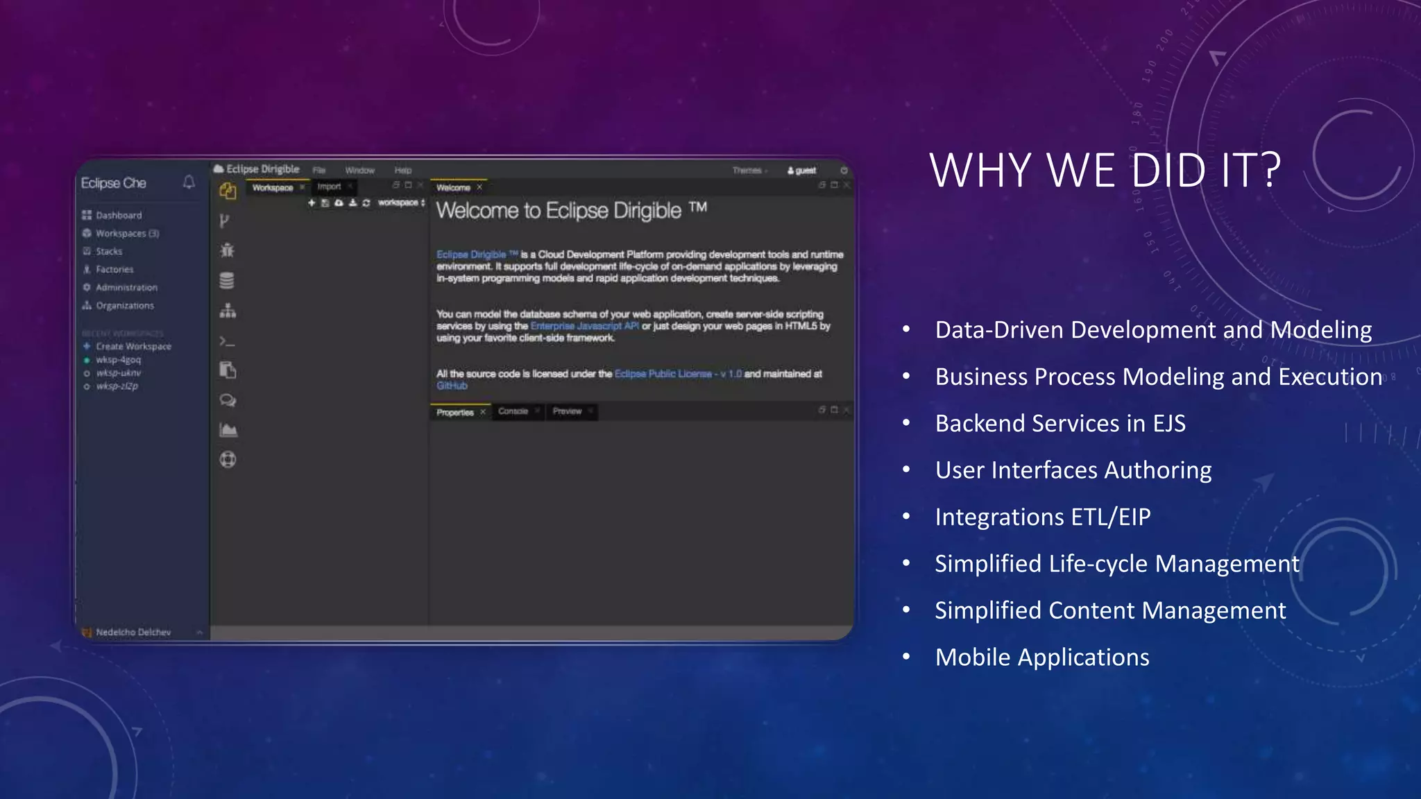Expand Nedelcho Delchev user menu arrow

(199, 632)
